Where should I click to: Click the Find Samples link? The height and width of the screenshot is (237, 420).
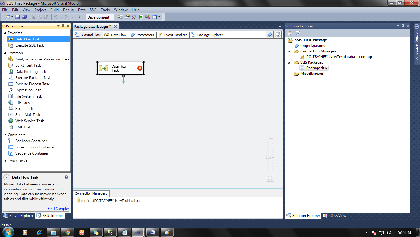(x=59, y=209)
